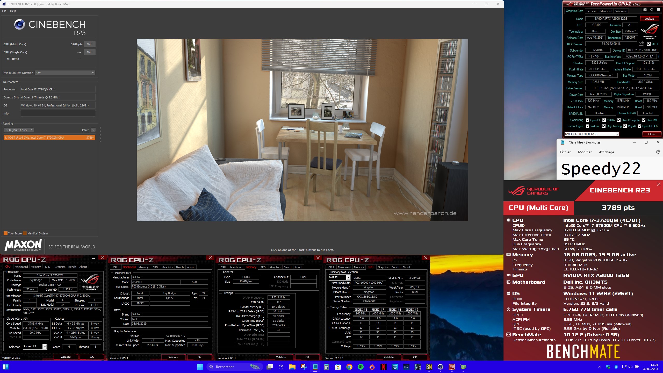
Task: Open the Help menu in Cinebench
Action: point(13,11)
